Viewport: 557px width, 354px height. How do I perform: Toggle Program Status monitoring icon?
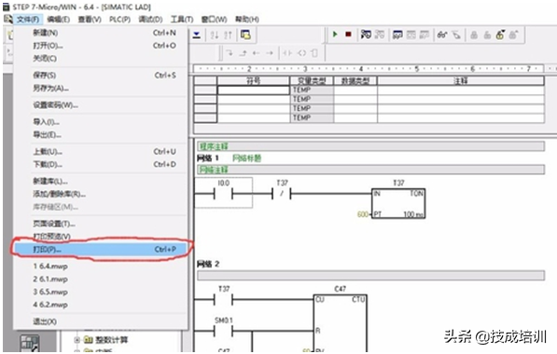coord(366,34)
